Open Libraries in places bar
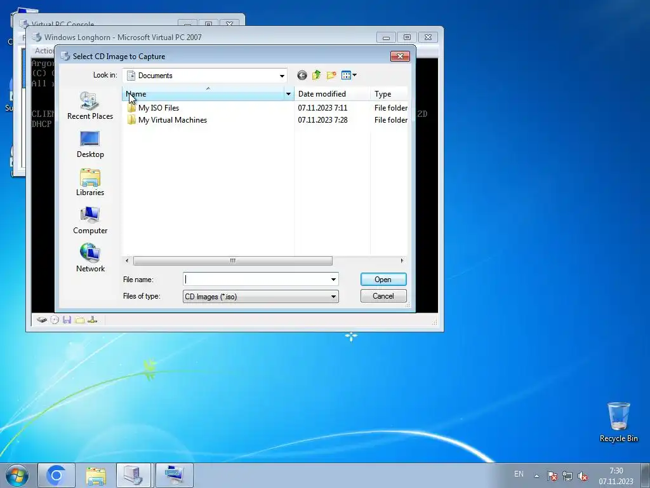The image size is (650, 488). pos(90,182)
